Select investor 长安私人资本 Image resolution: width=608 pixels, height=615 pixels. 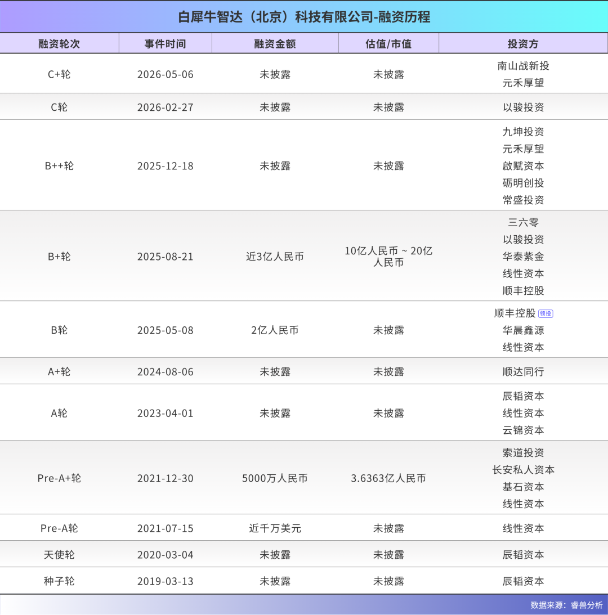[x=523, y=469]
